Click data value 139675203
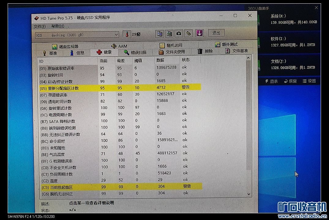This screenshot has width=329, height=220. (x=166, y=68)
